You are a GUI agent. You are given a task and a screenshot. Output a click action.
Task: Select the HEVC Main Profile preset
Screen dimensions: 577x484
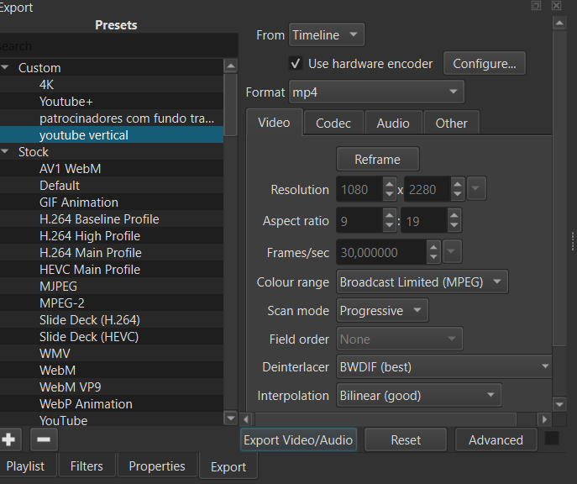[90, 270]
